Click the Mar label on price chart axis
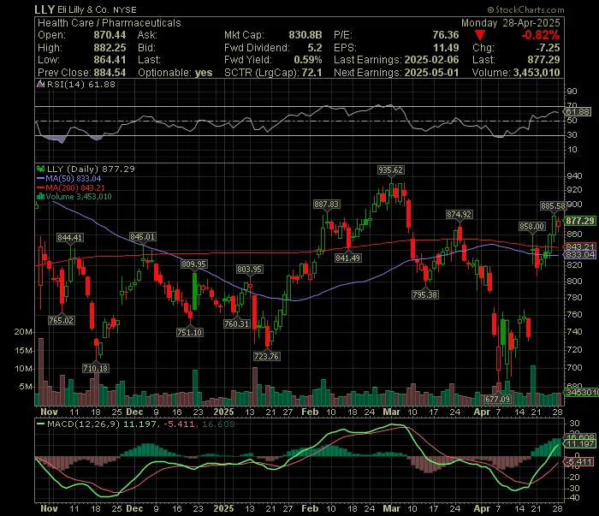This screenshot has height=516, width=599. 391,412
